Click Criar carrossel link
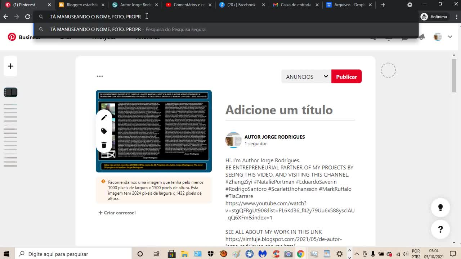The width and height of the screenshot is (461, 259). click(117, 213)
